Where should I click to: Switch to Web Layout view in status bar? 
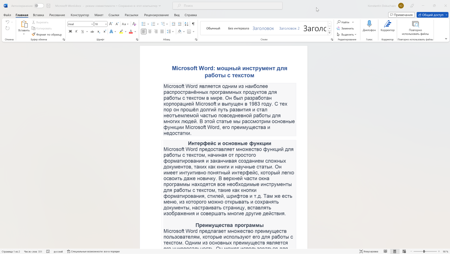pos(403,251)
